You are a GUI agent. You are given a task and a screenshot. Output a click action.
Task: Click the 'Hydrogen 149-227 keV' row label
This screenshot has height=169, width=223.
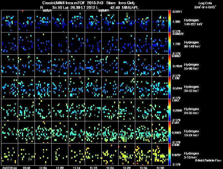(x=193, y=22)
